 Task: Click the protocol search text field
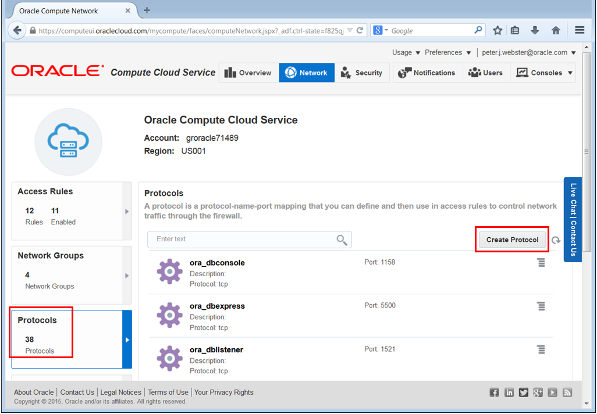click(244, 239)
